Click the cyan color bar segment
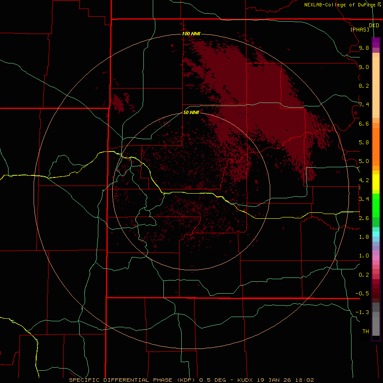The height and width of the screenshot is (383, 383). (x=376, y=234)
